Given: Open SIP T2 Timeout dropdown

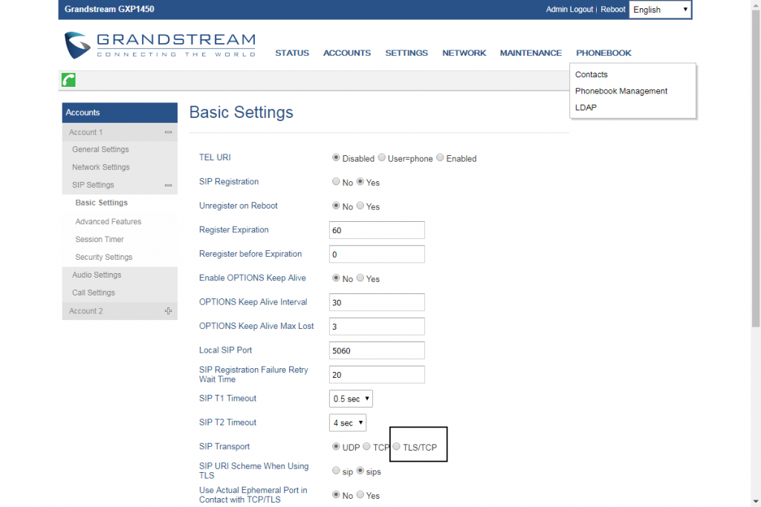Looking at the screenshot, I should click(348, 422).
